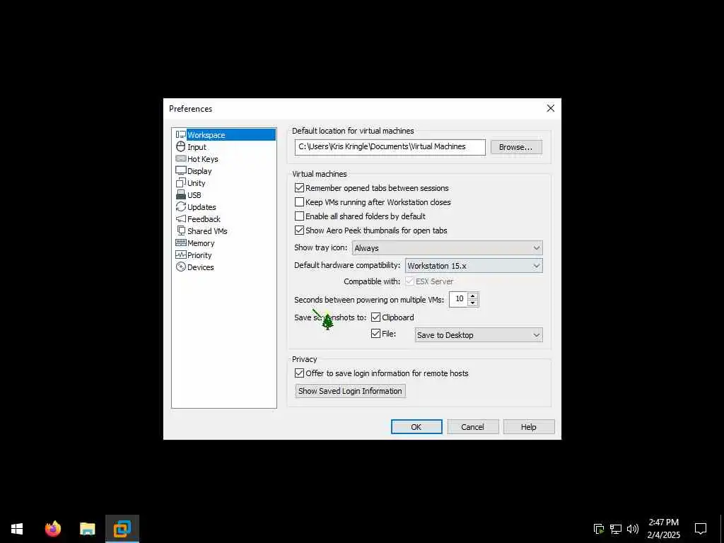Select the Input category label
Viewport: 724px width, 543px height.
click(197, 147)
